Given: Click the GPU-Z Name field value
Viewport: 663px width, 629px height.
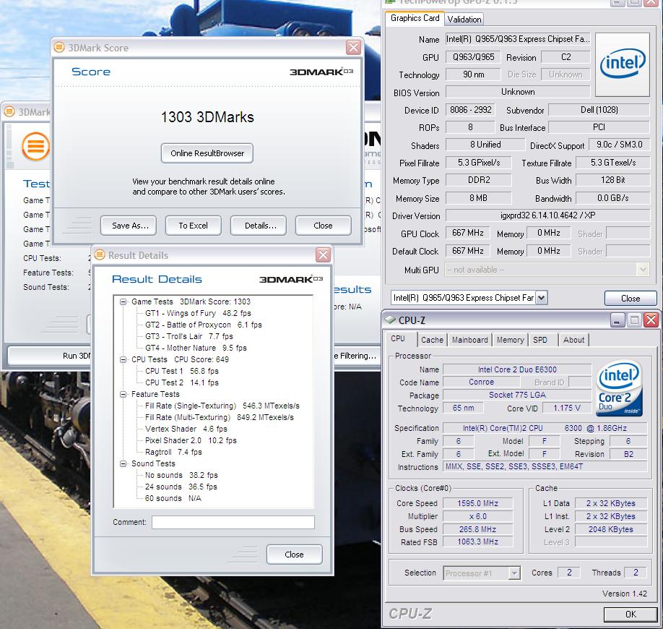Looking at the screenshot, I should click(x=518, y=39).
